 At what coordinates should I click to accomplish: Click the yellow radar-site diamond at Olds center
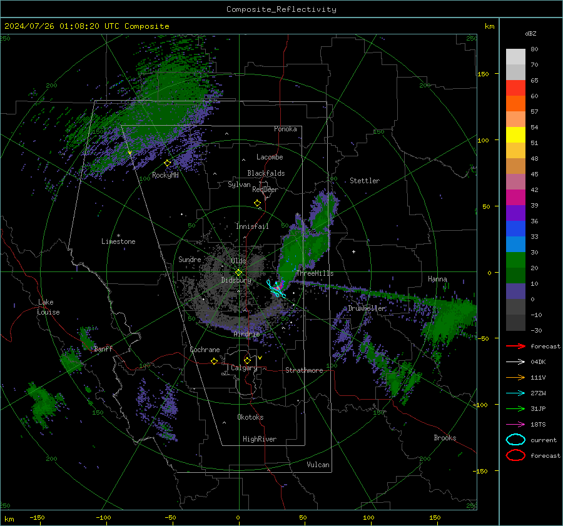point(239,273)
